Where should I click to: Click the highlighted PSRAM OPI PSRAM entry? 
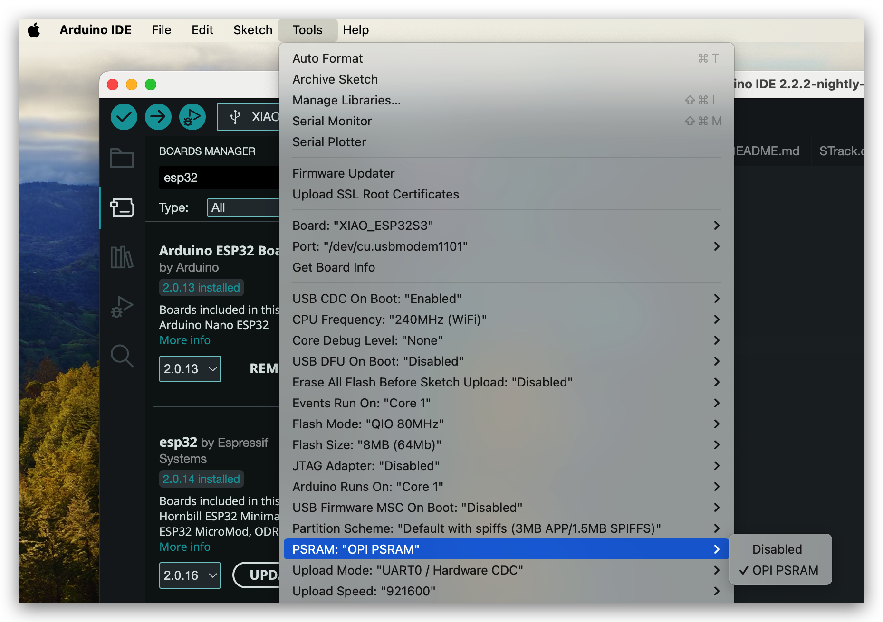506,549
